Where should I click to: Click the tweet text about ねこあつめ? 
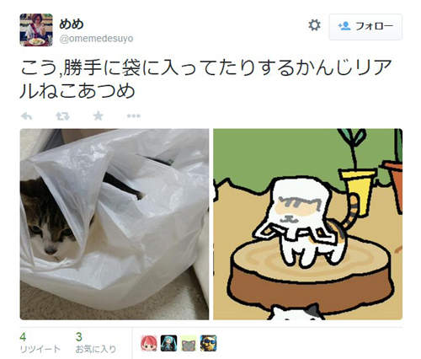pyautogui.click(x=205, y=79)
